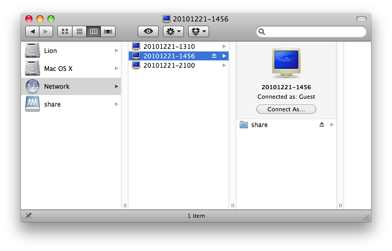The width and height of the screenshot is (392, 251).
Task: Click the 20101221-1310 computer icon
Action: (136, 46)
